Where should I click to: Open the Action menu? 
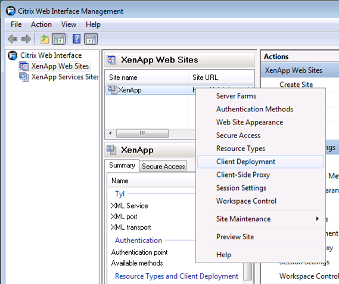(x=41, y=24)
